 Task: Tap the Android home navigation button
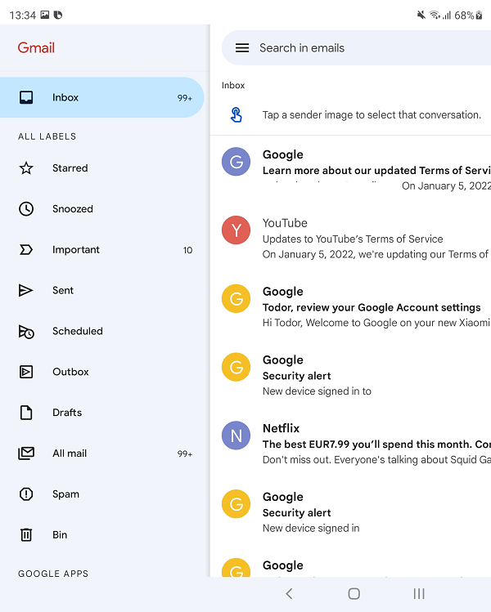pos(354,594)
